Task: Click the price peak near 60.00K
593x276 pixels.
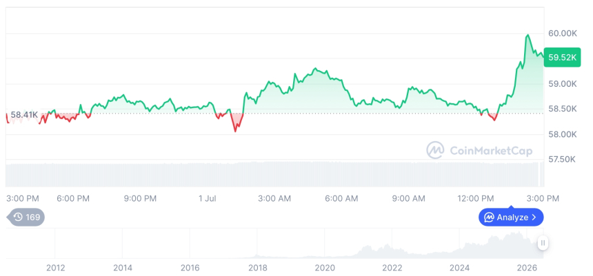Action: pyautogui.click(x=527, y=35)
